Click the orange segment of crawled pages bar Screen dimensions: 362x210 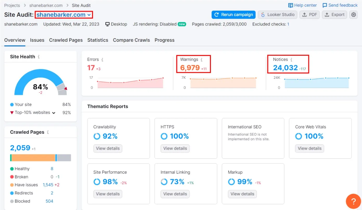pos(33,158)
